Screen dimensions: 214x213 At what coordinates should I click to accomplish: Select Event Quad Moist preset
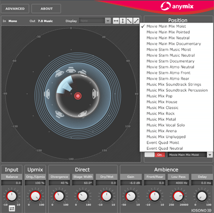[177, 143]
